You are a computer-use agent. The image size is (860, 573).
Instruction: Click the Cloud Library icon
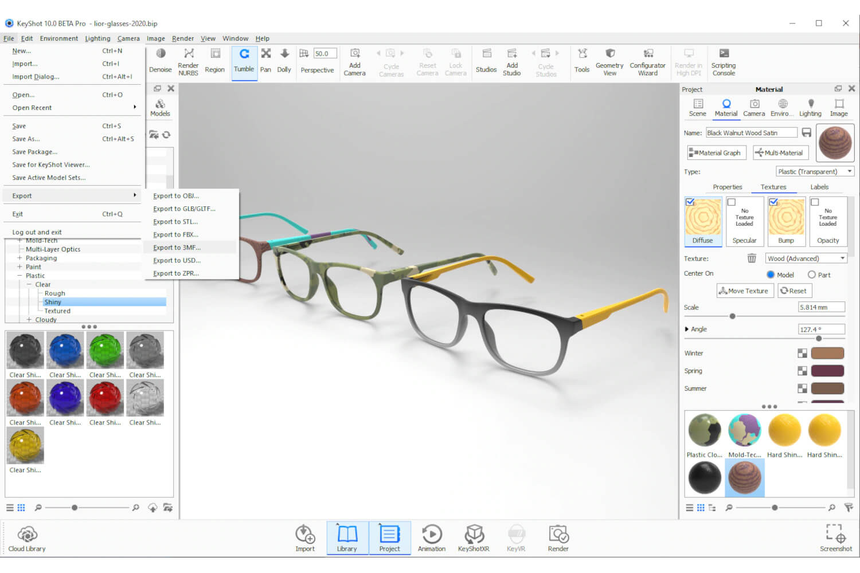click(27, 538)
